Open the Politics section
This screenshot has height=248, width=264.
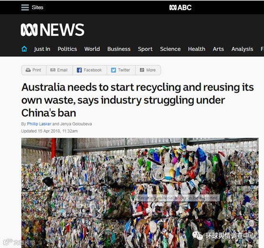pos(67,49)
